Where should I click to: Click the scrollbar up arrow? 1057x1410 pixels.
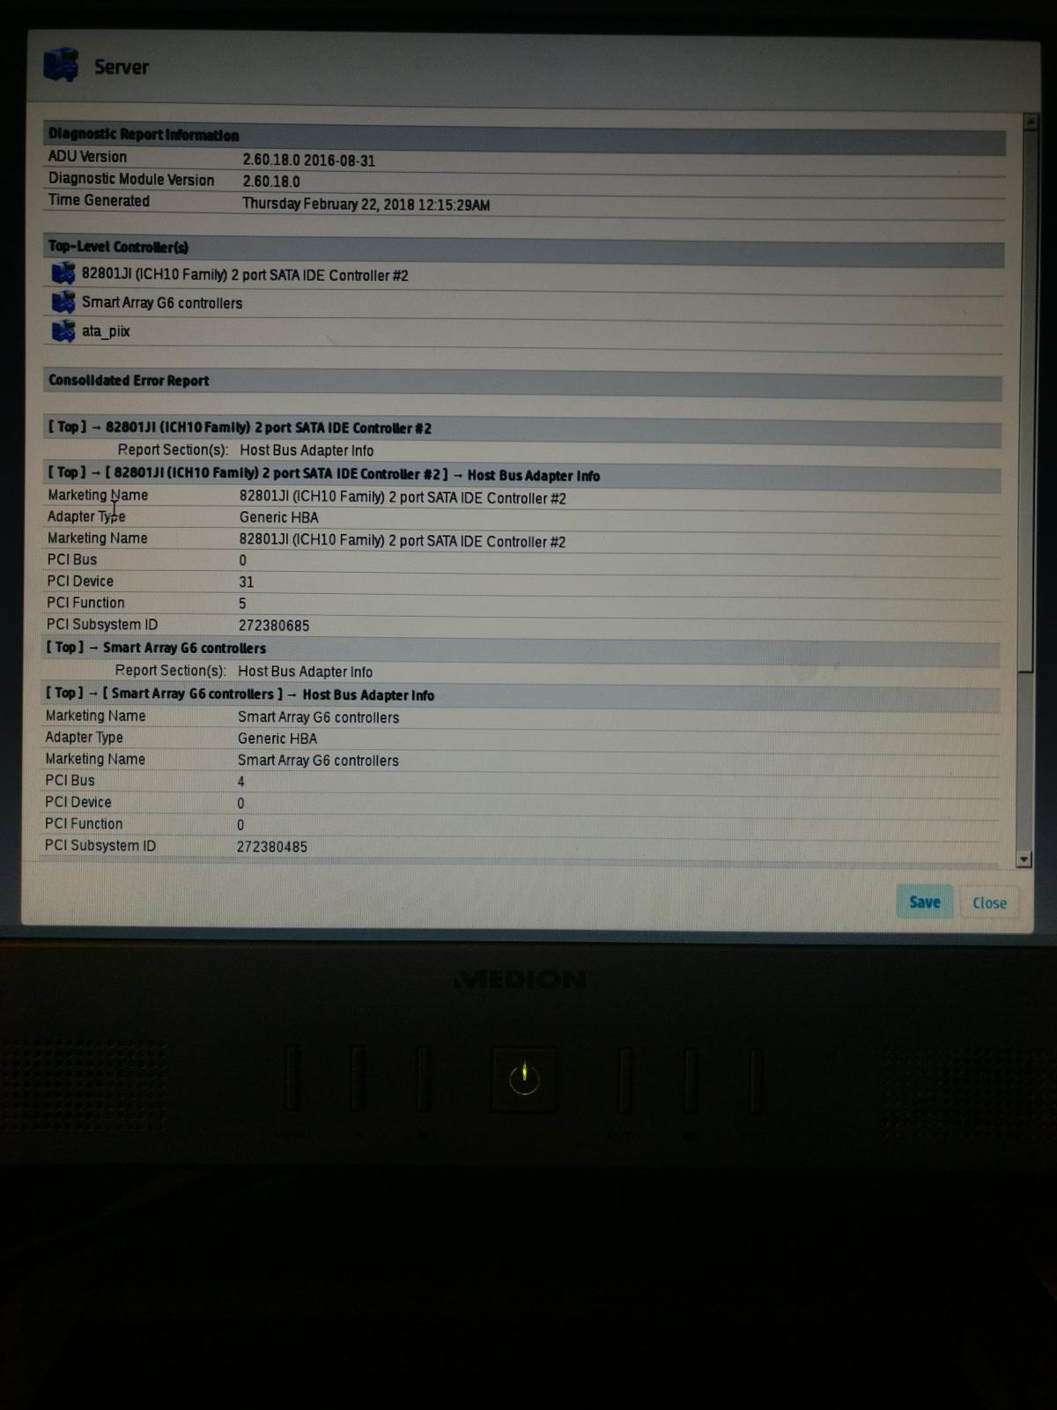pos(1030,122)
